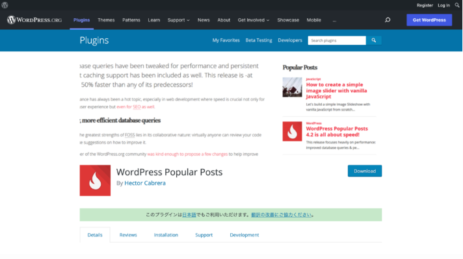The height and width of the screenshot is (259, 463).
Task: Open Developers link in plugins header
Action: (x=290, y=40)
